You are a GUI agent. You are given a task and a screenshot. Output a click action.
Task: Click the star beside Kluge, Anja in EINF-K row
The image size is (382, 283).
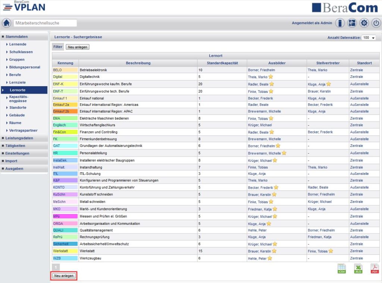click(x=329, y=84)
